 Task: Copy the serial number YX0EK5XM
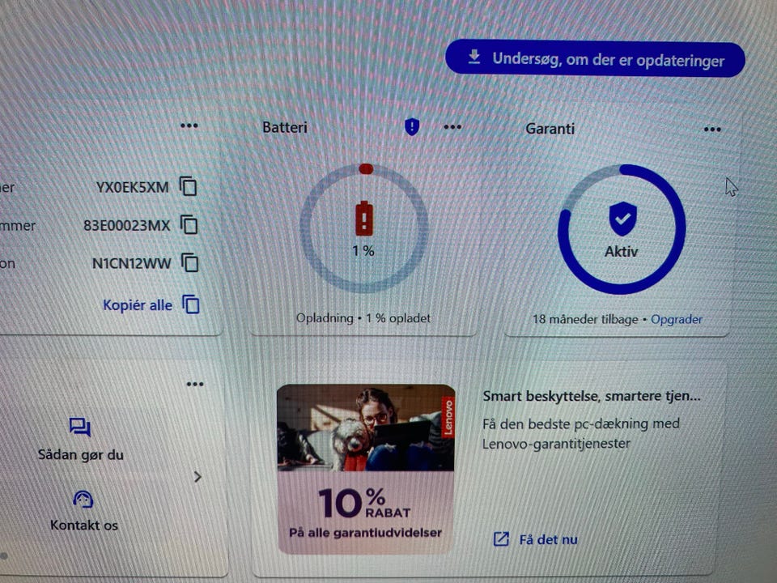tap(189, 186)
